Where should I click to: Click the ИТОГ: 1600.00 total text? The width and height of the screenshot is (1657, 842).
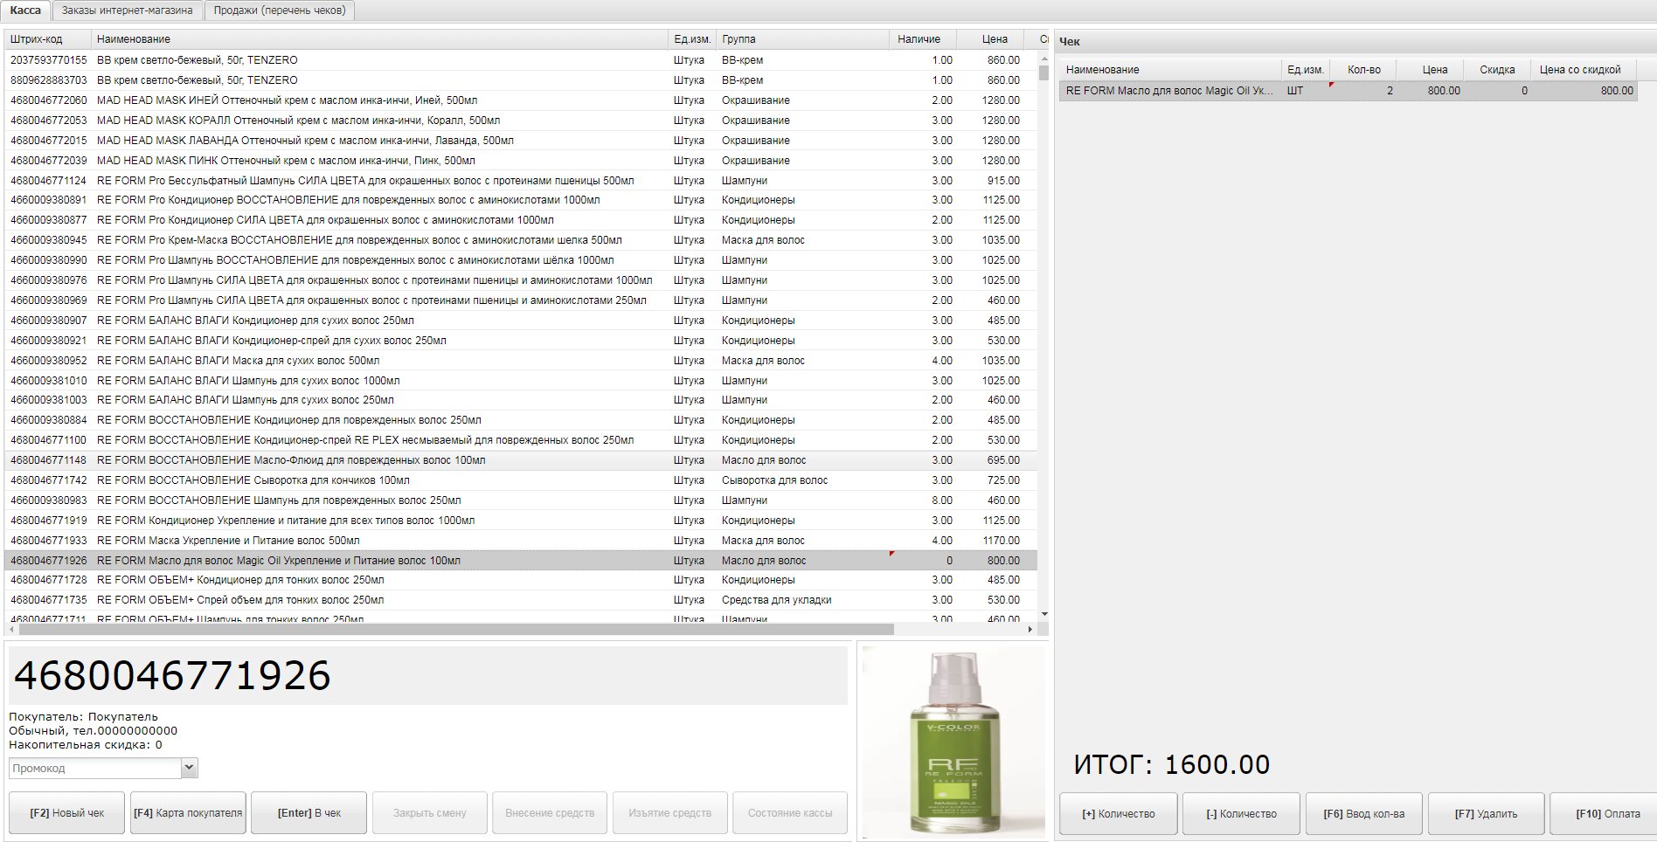coord(1171,765)
